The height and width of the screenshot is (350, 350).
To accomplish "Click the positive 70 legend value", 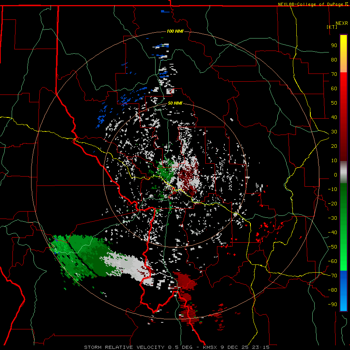I will (x=334, y=74).
